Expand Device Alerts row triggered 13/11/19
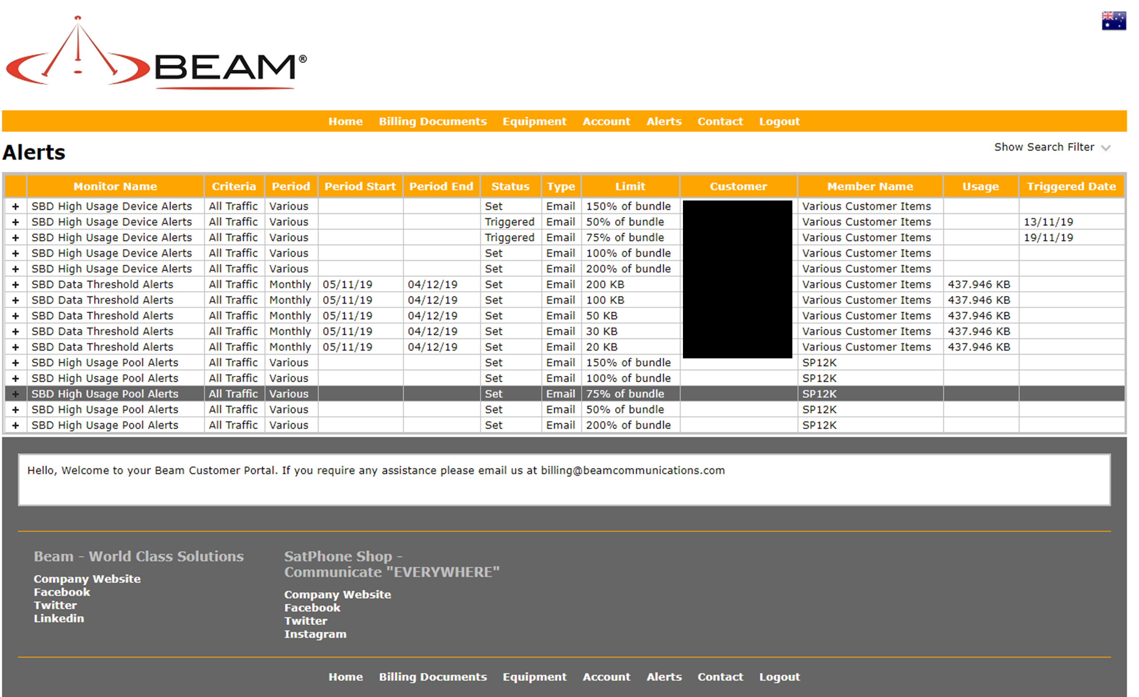The image size is (1139, 697). click(x=15, y=222)
